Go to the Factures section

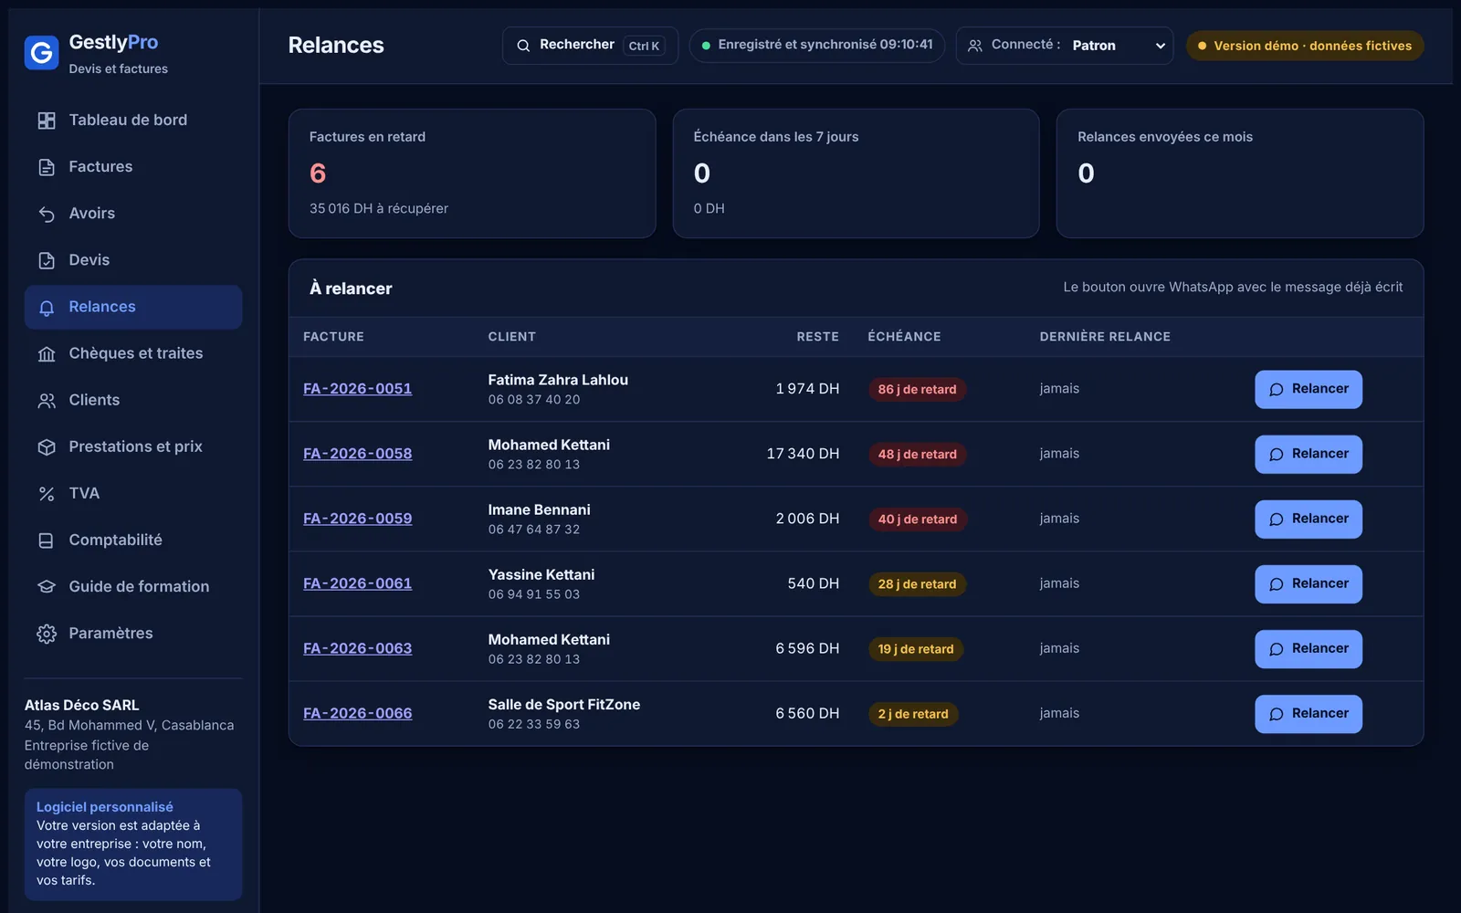click(x=133, y=167)
